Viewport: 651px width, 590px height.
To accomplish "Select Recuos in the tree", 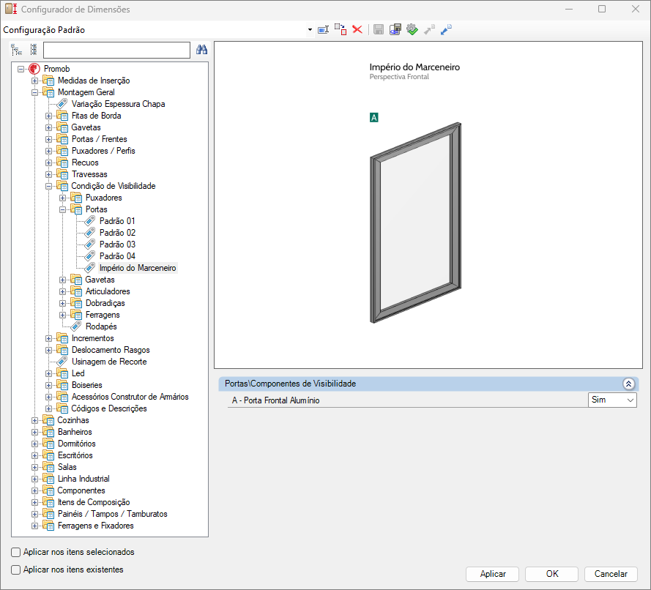I will pos(85,163).
